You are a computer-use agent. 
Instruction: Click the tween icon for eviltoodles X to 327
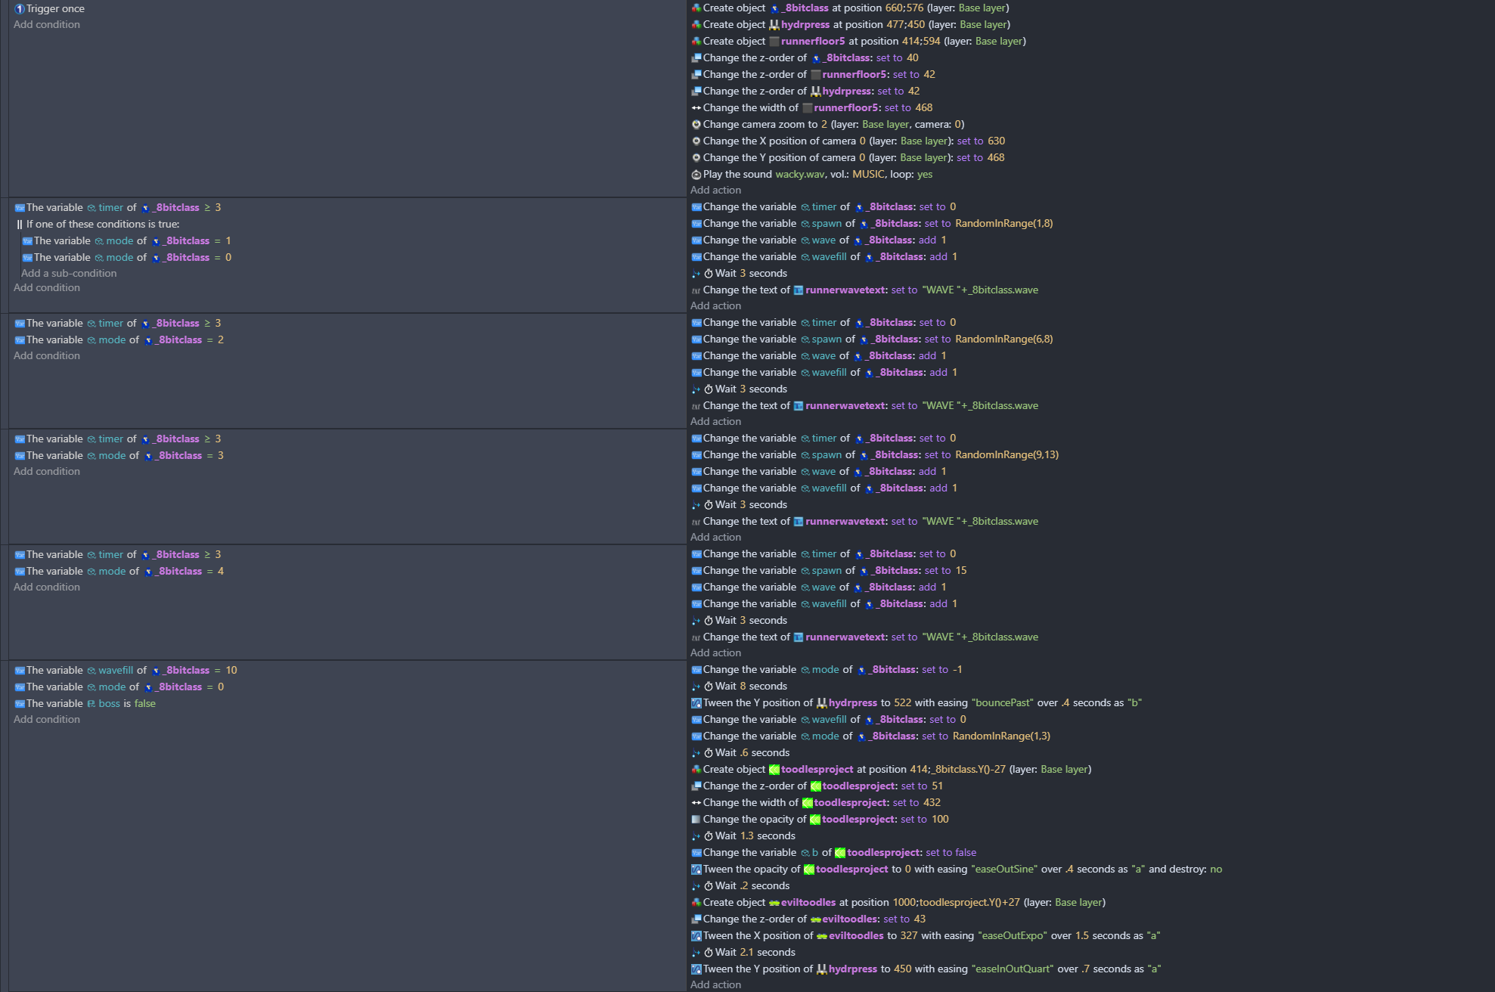coord(696,936)
